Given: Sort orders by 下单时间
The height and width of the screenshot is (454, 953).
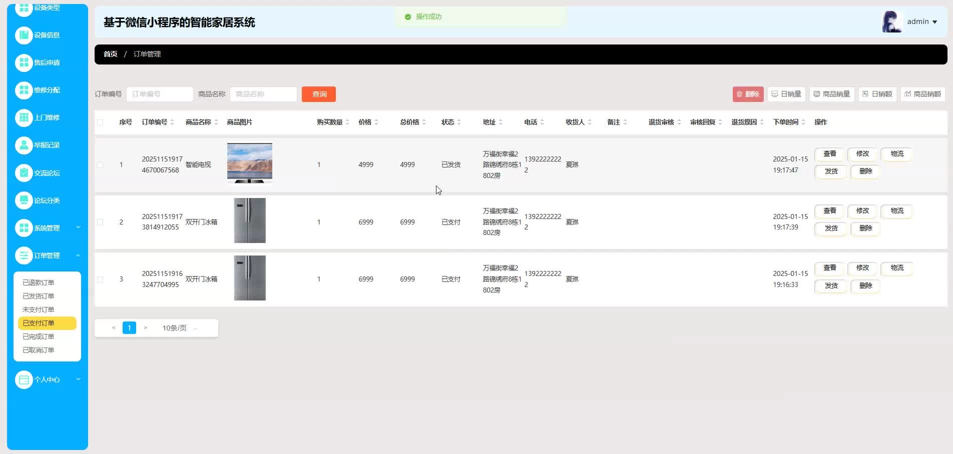Looking at the screenshot, I should pos(803,122).
